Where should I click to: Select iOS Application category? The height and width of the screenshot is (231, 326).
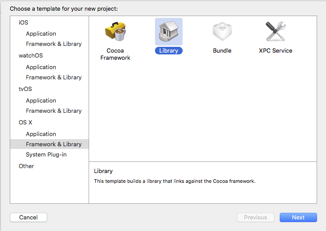point(41,33)
